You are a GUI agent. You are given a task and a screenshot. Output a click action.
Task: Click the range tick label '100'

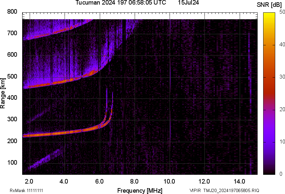12,163
